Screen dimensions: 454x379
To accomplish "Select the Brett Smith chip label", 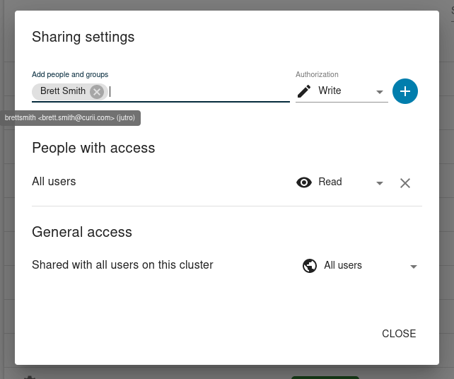I will (63, 91).
